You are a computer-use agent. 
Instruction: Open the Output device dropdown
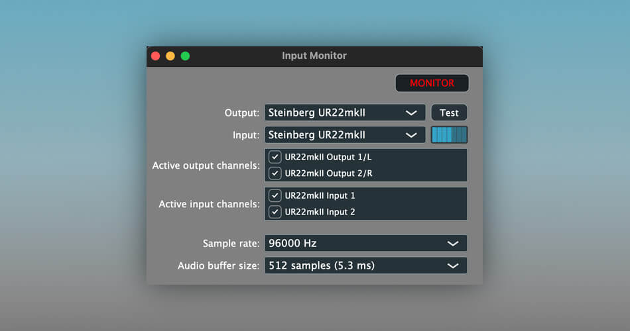point(345,113)
